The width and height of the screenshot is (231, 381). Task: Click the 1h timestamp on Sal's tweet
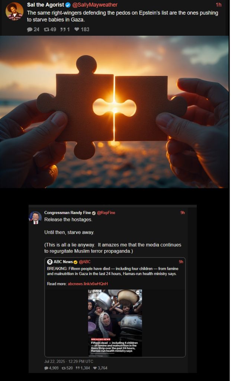click(x=219, y=5)
